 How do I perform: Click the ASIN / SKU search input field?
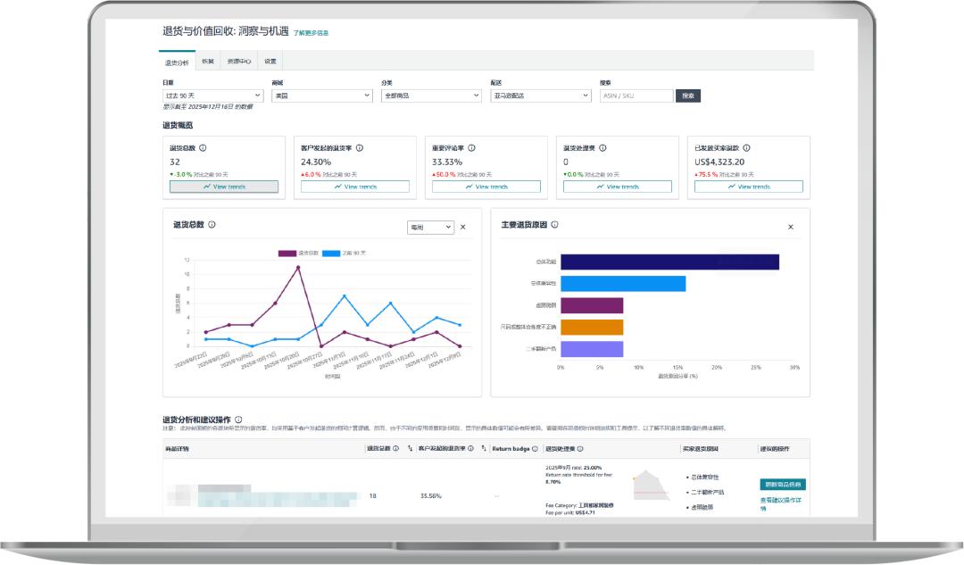636,96
